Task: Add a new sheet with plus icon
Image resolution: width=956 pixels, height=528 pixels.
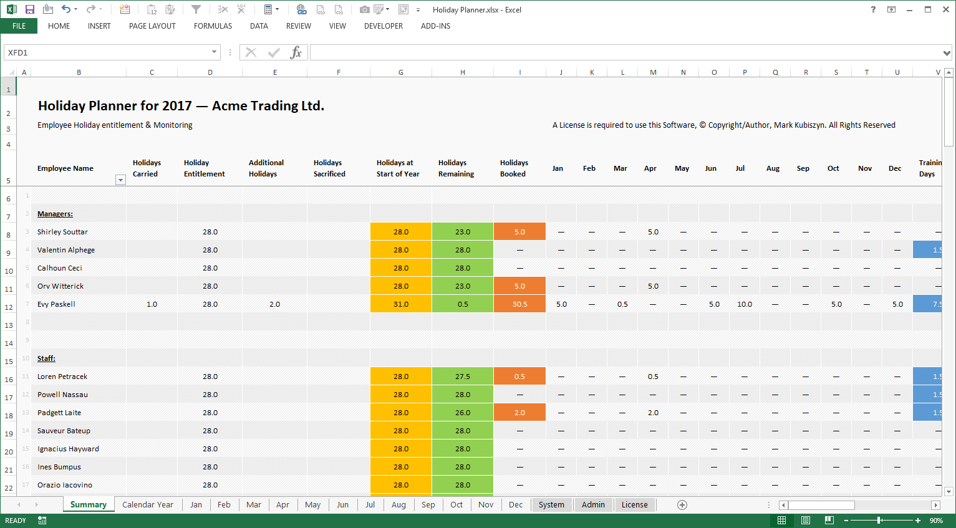Action: (x=682, y=505)
